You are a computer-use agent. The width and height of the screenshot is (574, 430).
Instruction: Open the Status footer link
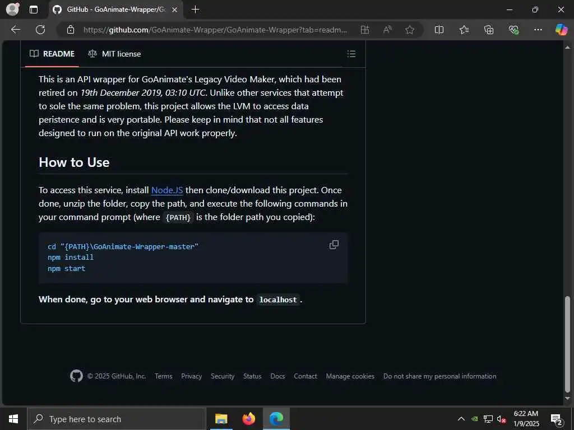[x=252, y=376]
